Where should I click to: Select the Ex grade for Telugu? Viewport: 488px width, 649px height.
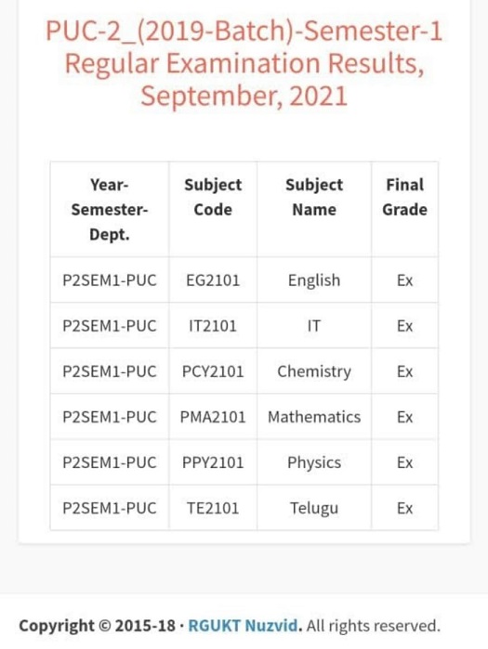(x=404, y=508)
